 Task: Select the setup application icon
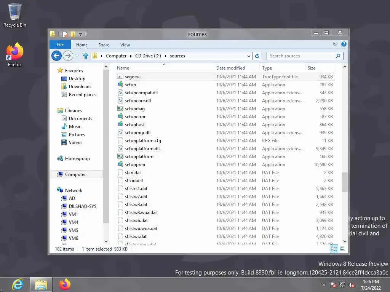point(120,84)
